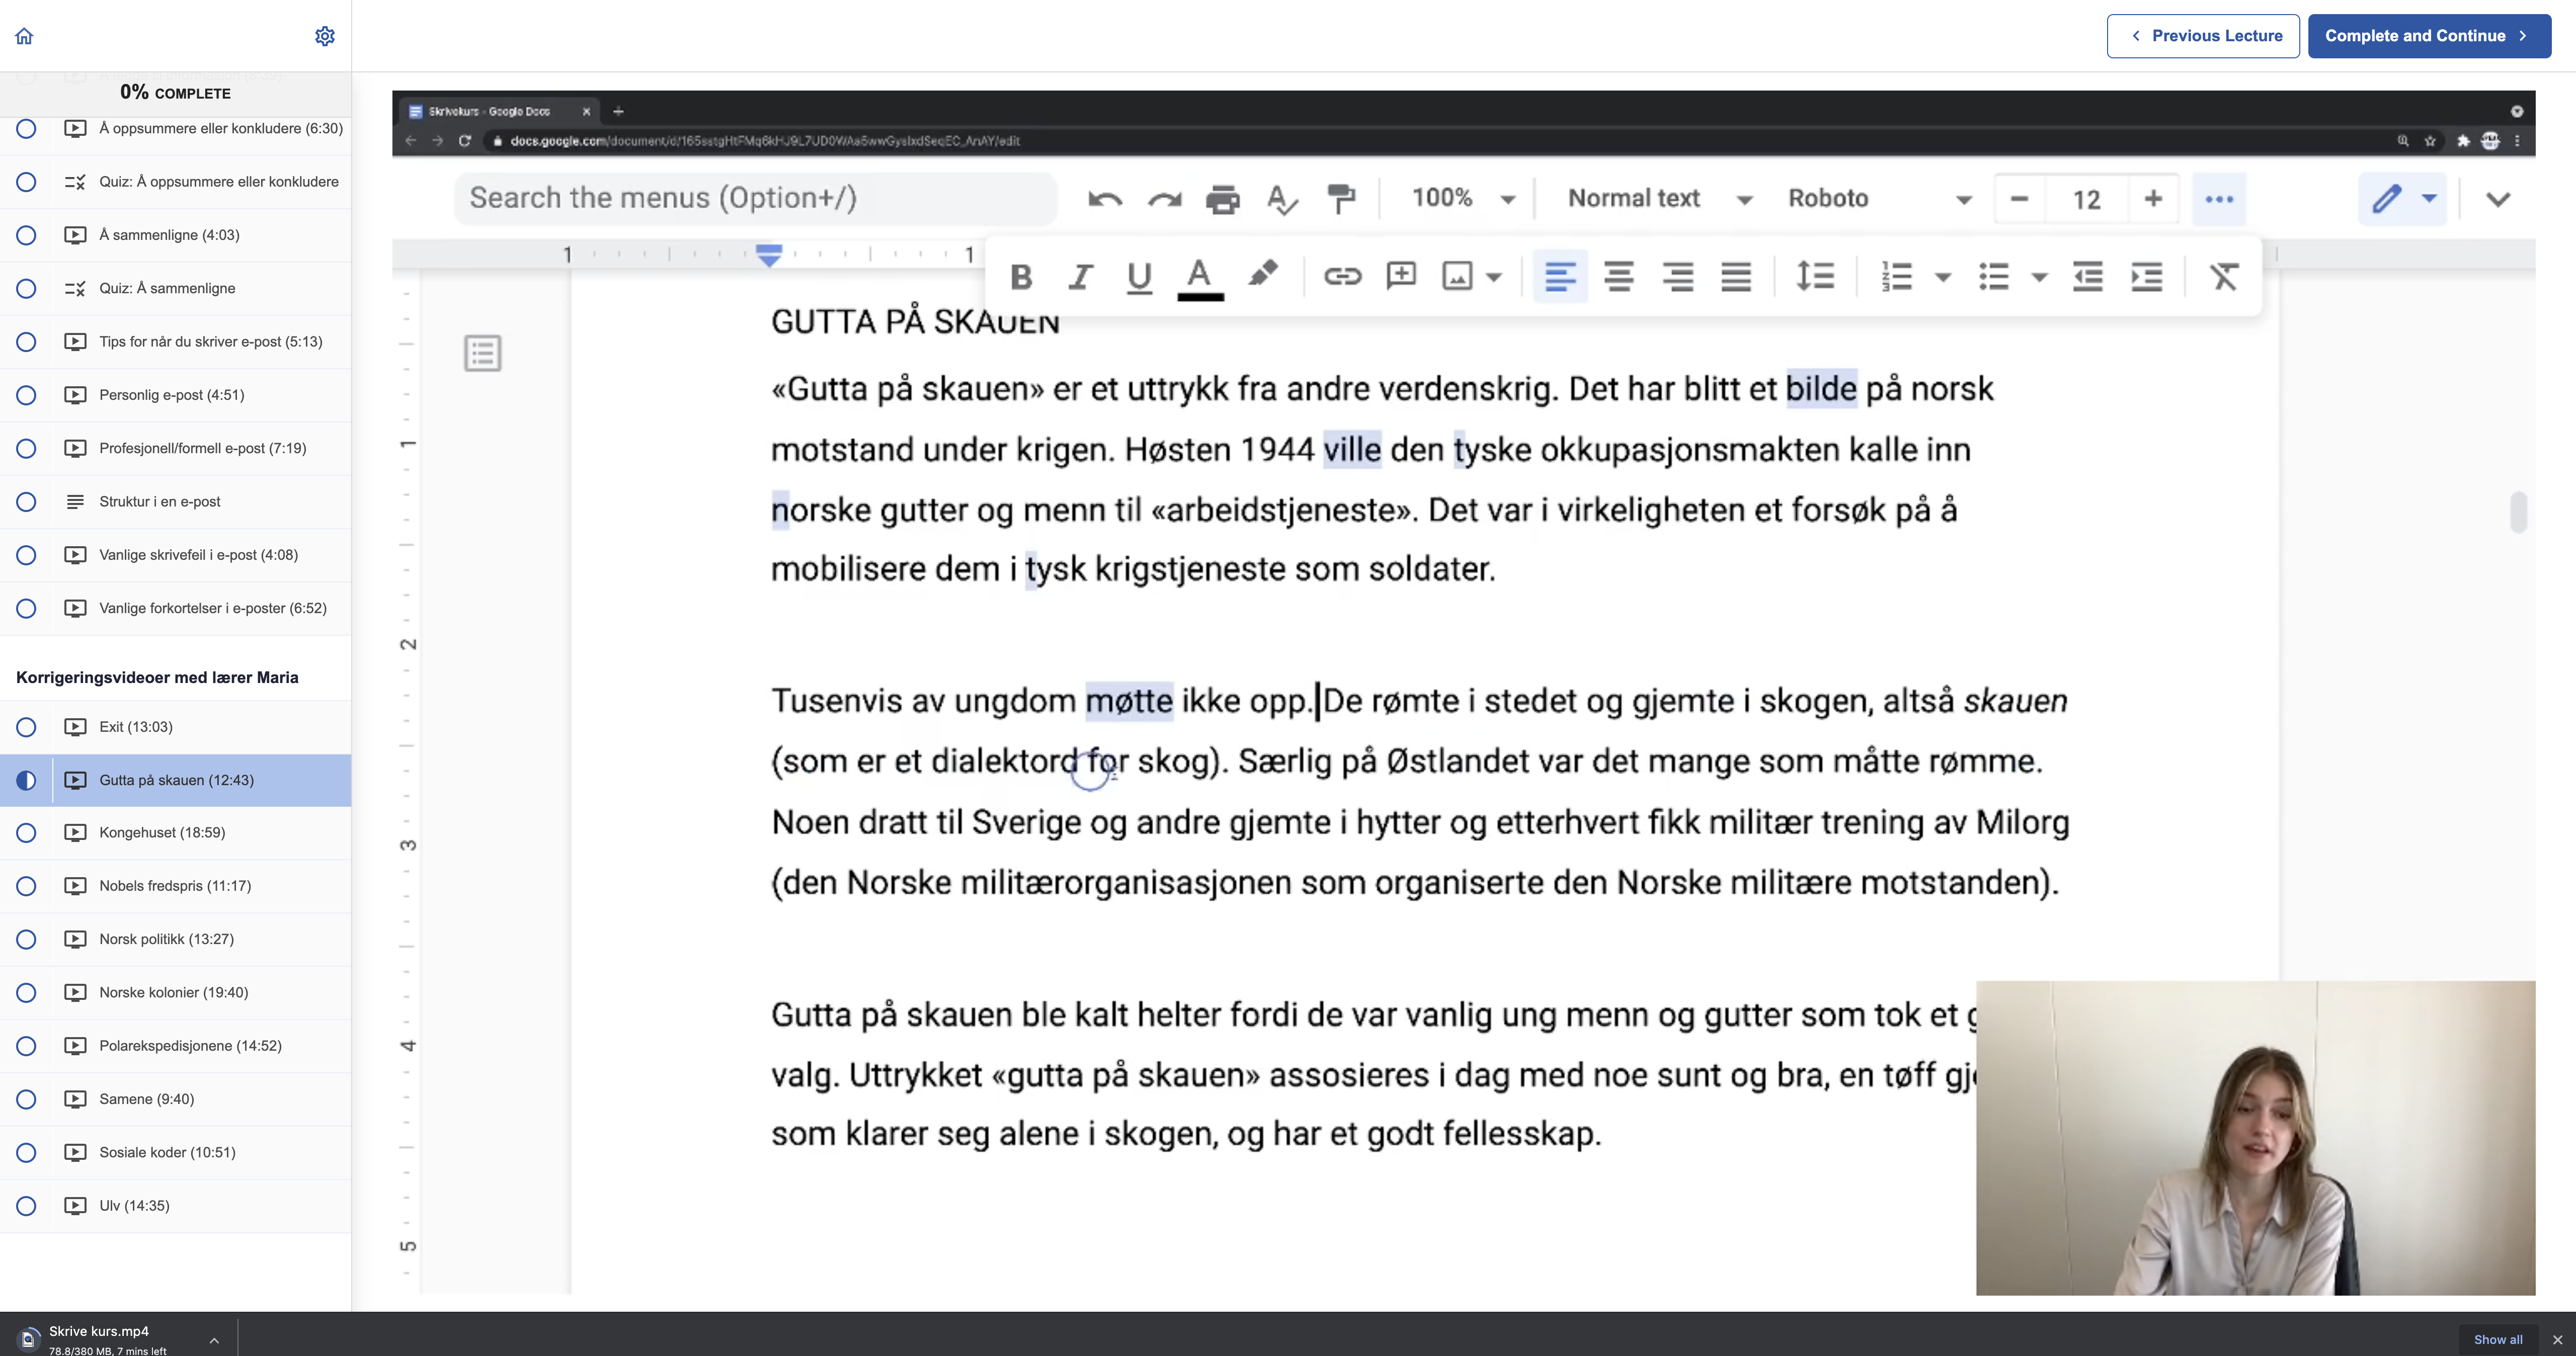Go to the course home icon

(x=24, y=36)
